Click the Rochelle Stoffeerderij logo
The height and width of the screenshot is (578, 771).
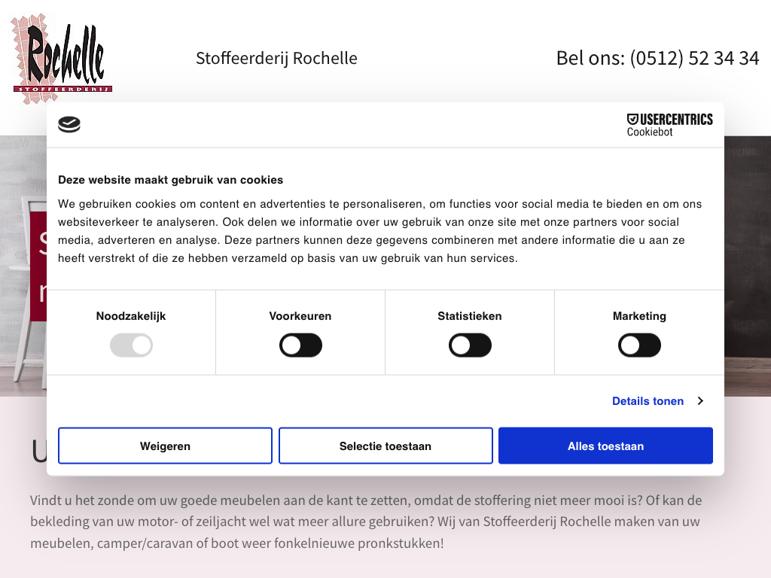click(62, 59)
